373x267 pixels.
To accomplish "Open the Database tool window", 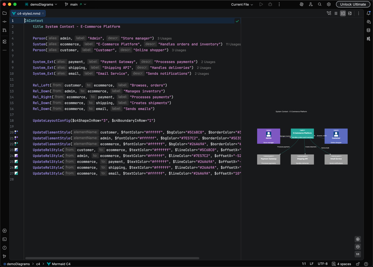I will point(368,30).
